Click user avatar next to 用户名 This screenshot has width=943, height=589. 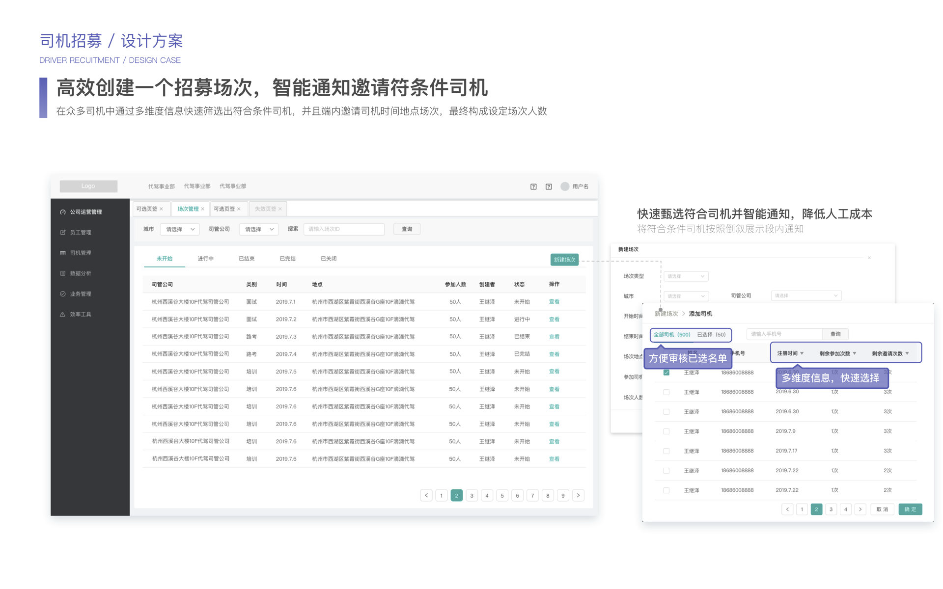(x=565, y=187)
